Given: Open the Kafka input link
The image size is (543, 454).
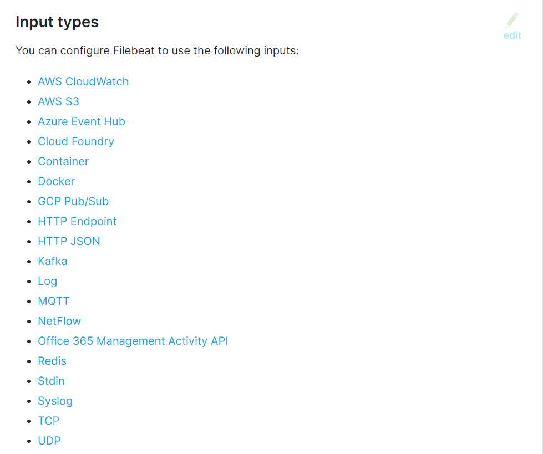Looking at the screenshot, I should click(52, 261).
